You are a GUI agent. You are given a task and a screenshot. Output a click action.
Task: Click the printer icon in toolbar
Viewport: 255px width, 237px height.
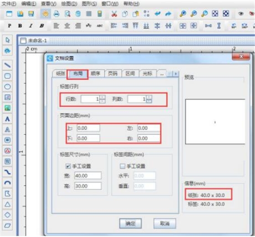[56, 14]
